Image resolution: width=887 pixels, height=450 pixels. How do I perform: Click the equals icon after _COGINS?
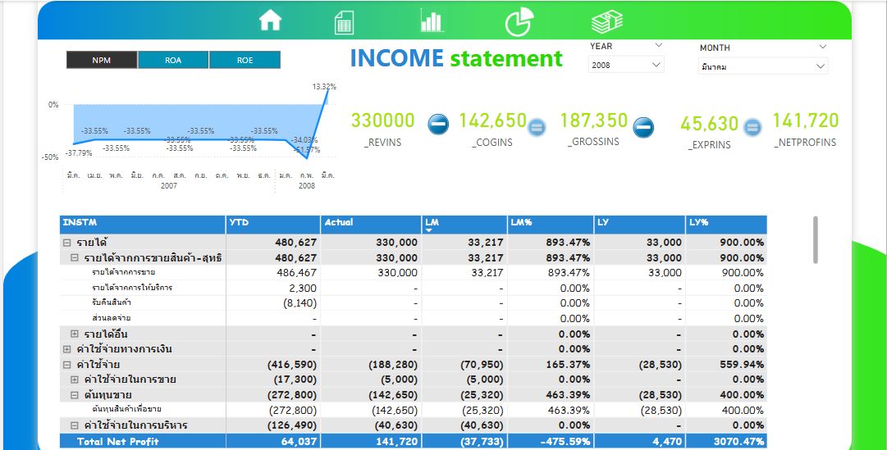click(x=536, y=126)
